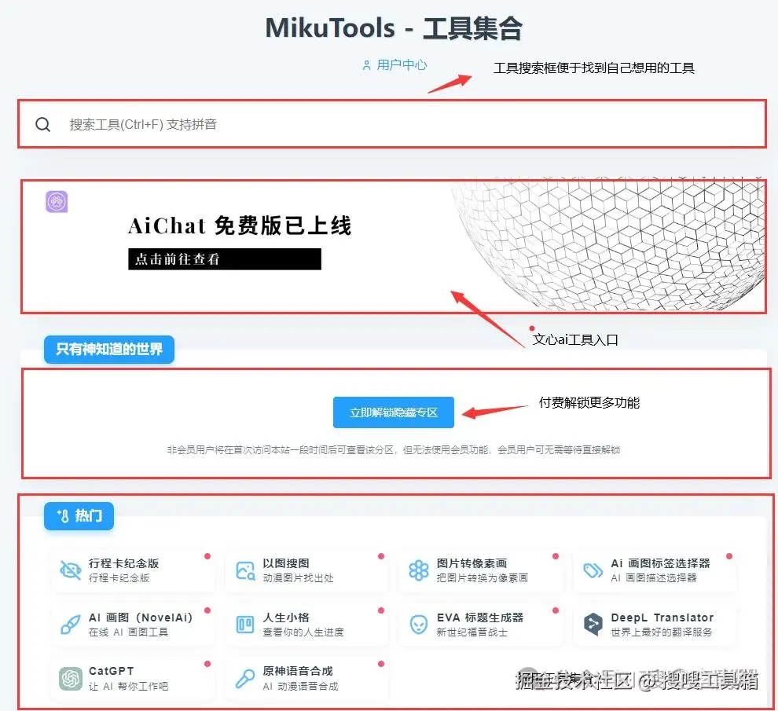This screenshot has height=711, width=778.
Task: Click the red dot on 行程卡纪念版 card
Action: pyautogui.click(x=207, y=556)
